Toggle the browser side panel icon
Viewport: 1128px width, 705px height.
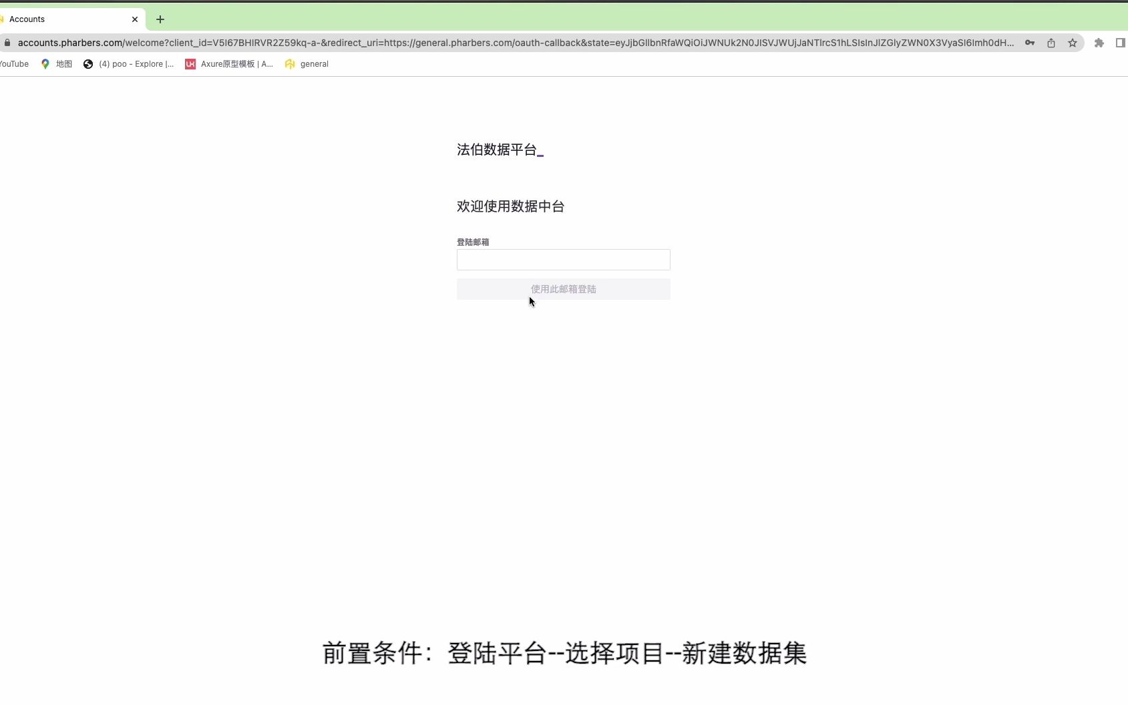1121,43
